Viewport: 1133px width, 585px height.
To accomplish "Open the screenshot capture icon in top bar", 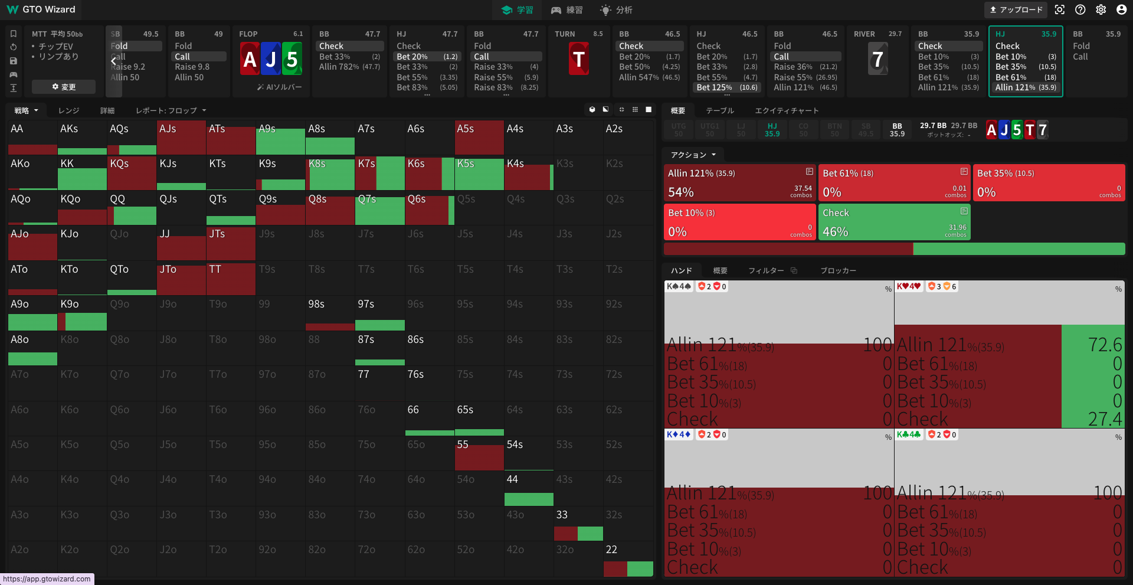I will [1060, 9].
